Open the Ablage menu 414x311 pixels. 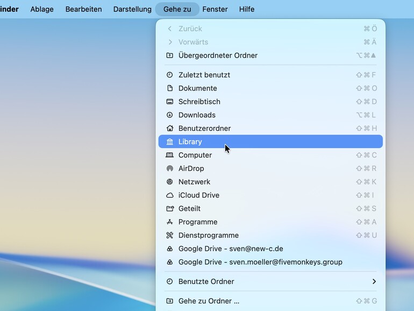point(42,9)
